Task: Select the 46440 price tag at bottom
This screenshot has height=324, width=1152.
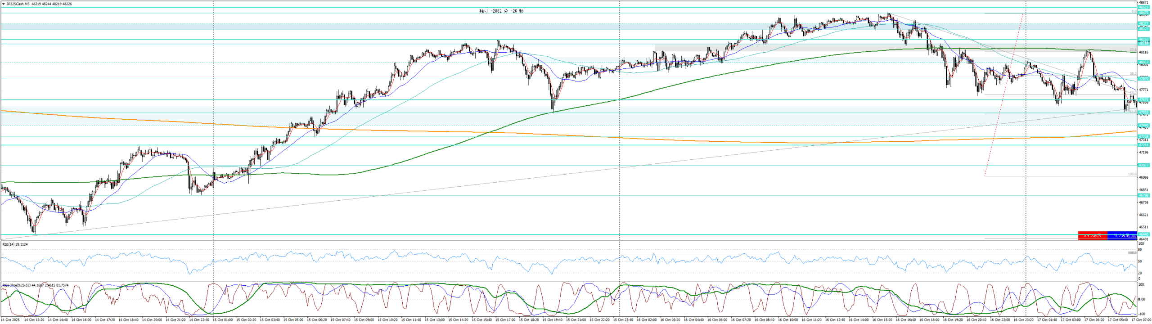Action: coord(1143,234)
